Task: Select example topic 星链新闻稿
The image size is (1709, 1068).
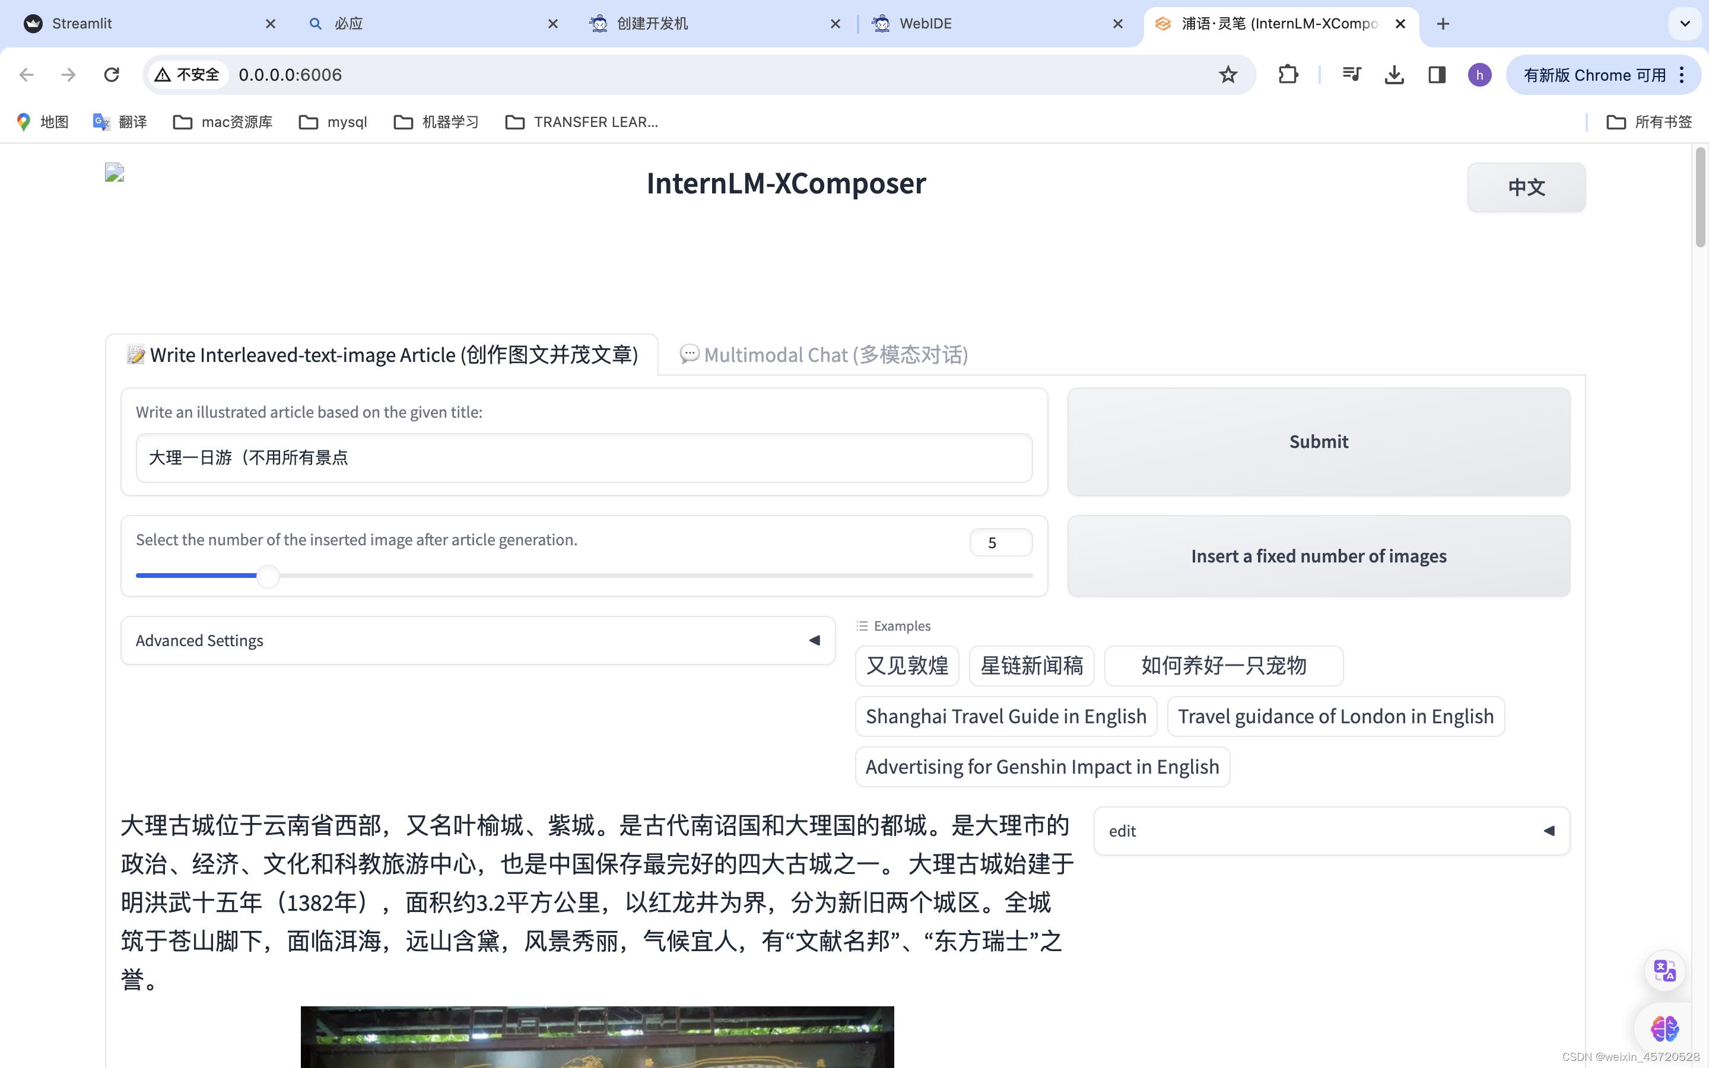Action: [1031, 665]
